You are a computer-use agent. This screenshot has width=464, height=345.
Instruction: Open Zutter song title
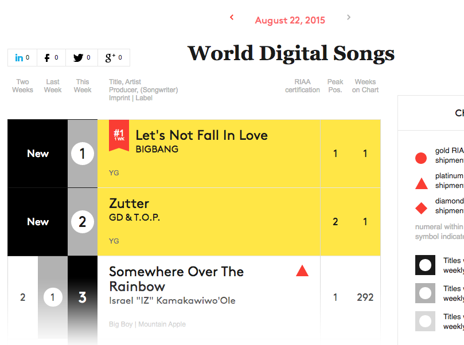click(129, 203)
